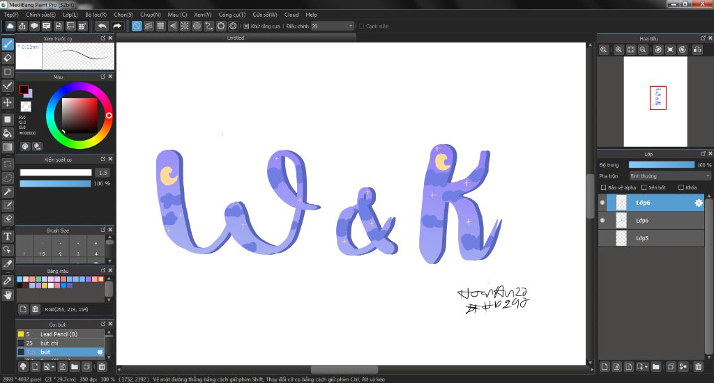714x383 pixels.
Task: Redo with the forward arrow
Action: tap(117, 26)
